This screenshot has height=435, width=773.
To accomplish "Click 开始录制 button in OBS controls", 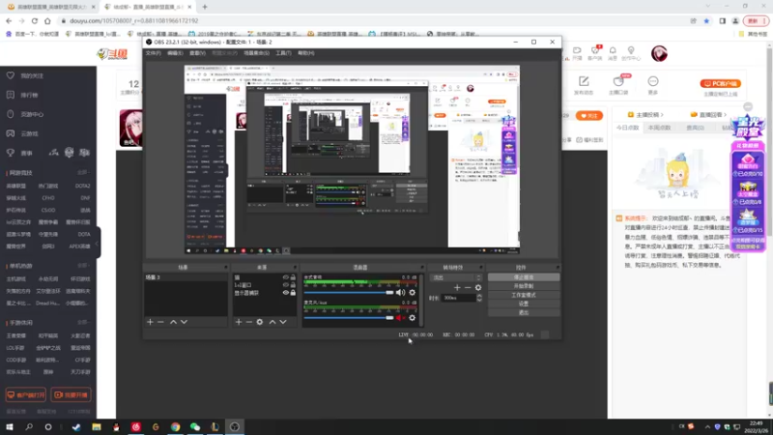I will (x=524, y=286).
